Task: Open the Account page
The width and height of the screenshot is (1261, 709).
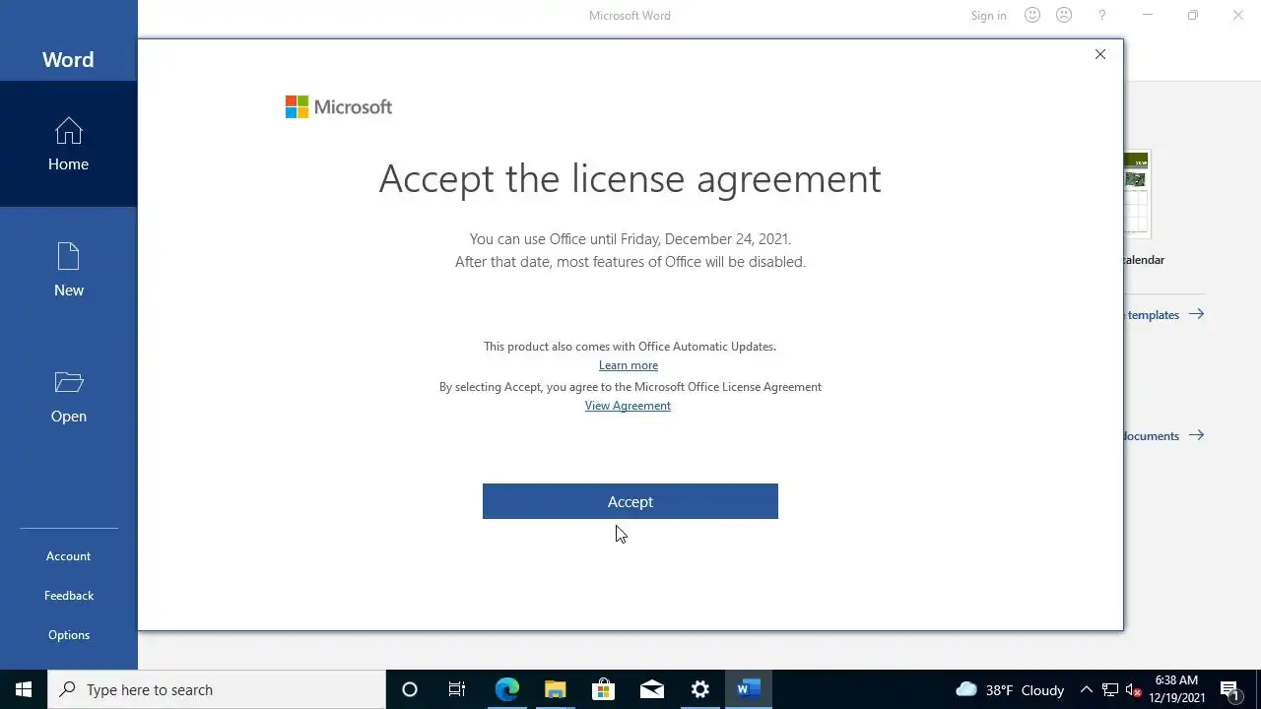Action: [x=69, y=556]
